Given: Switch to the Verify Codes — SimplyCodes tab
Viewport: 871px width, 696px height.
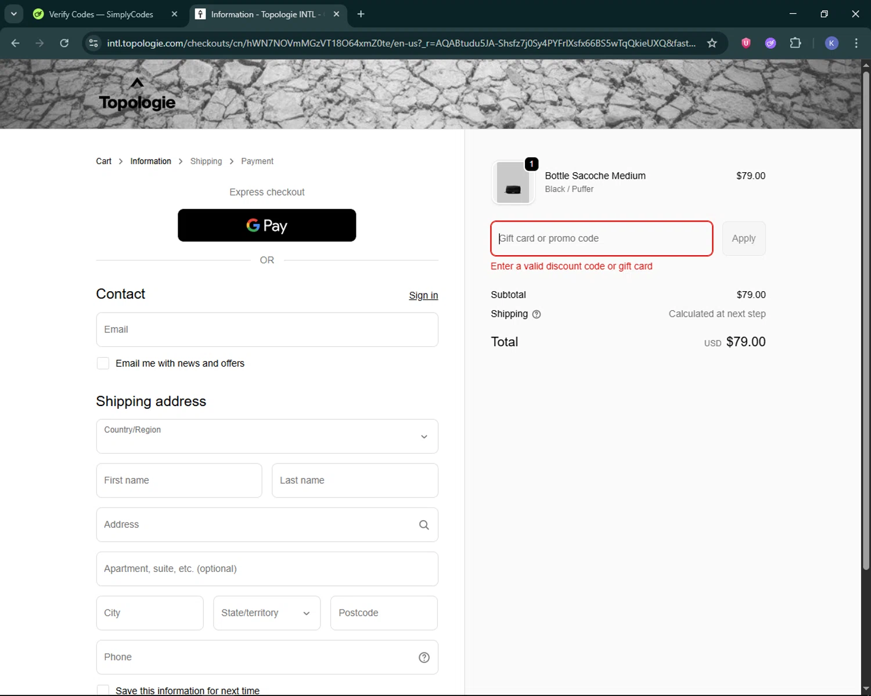Looking at the screenshot, I should coord(101,14).
